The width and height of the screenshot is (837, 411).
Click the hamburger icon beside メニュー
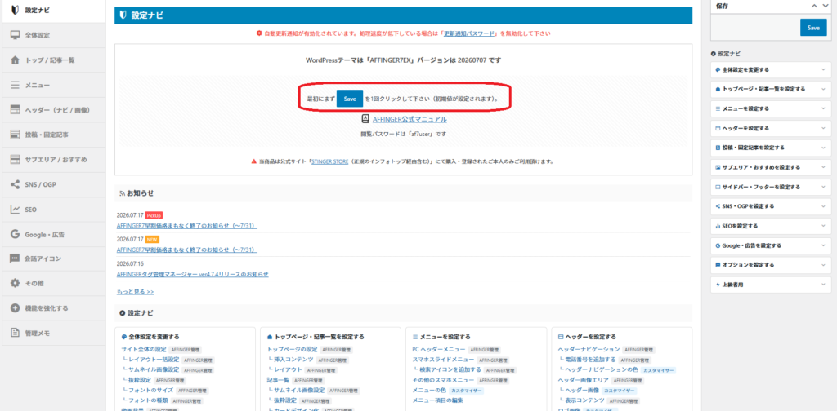(x=15, y=85)
